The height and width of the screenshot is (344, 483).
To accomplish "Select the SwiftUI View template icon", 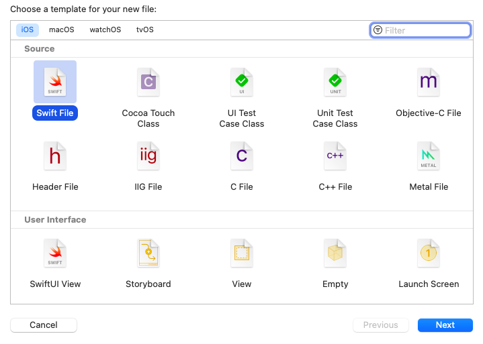I will coord(55,253).
